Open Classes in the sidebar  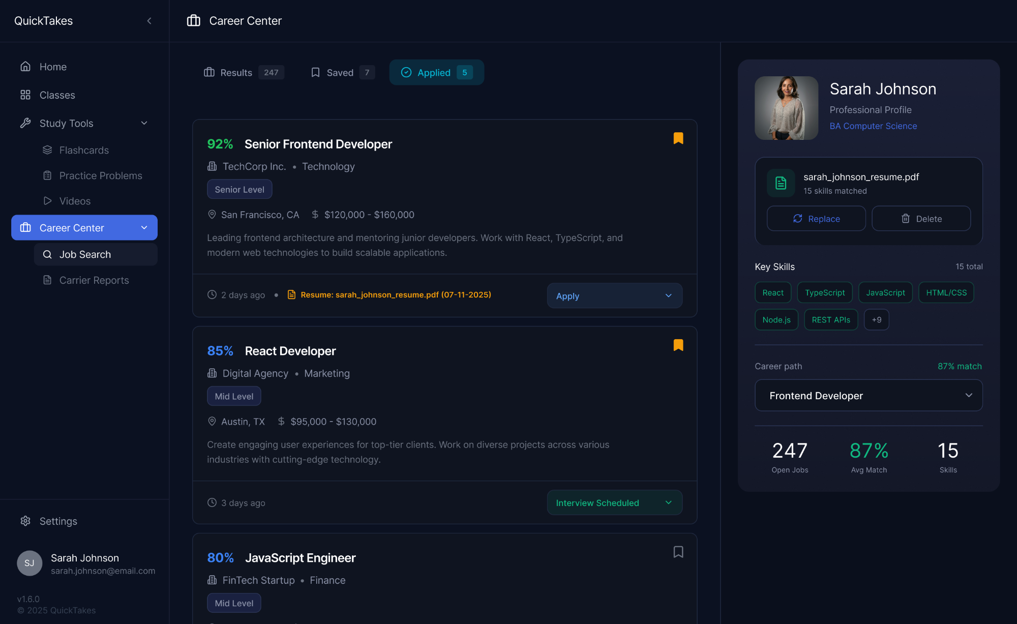click(84, 95)
